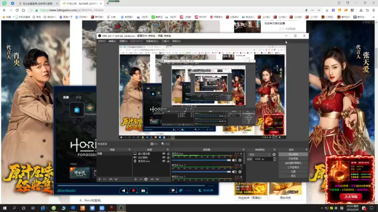Reload the page in the browser
Screen dimensions: 378x212
(17, 10)
